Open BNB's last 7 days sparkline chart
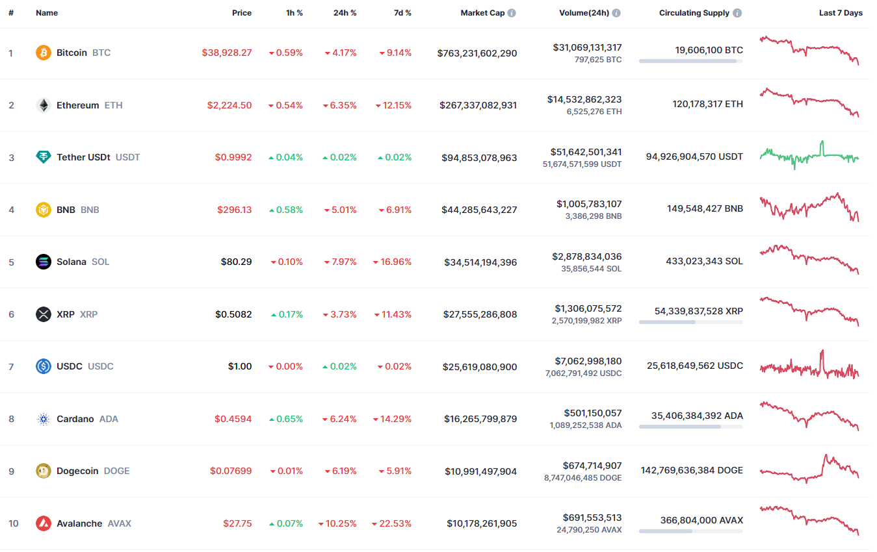 (809, 208)
